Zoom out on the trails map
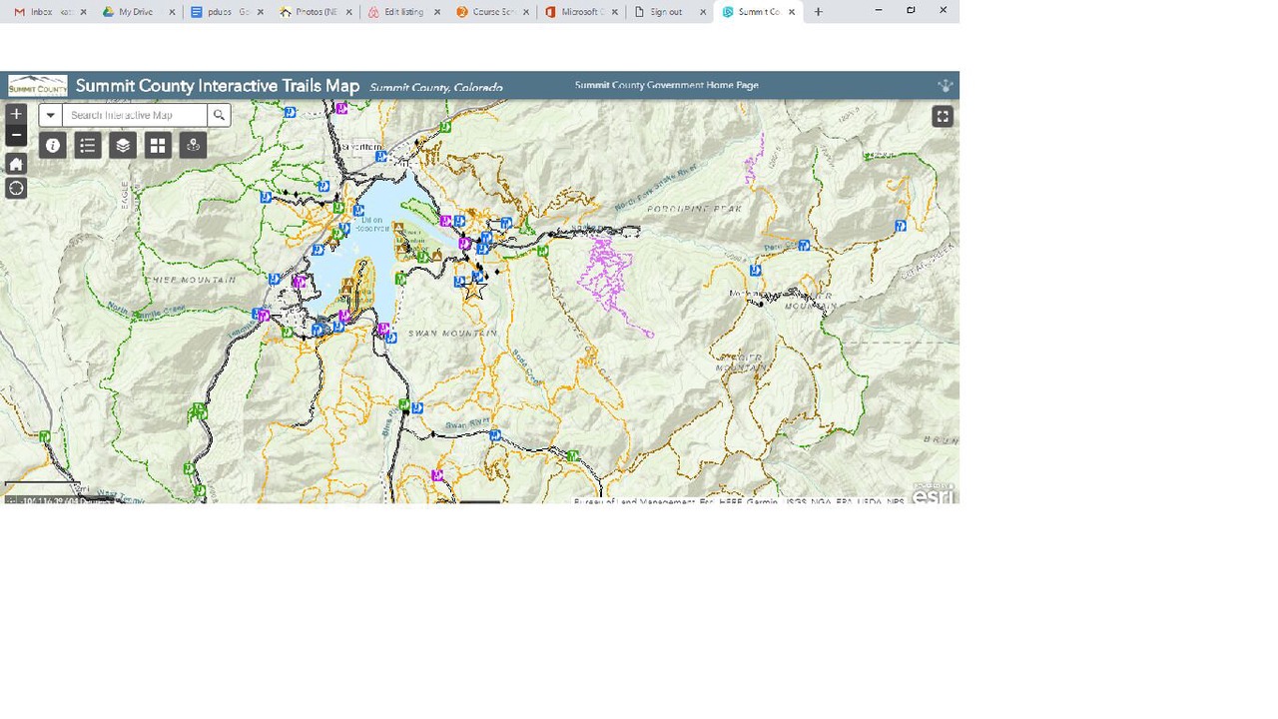Viewport: 1278px width, 719px height. tap(16, 135)
